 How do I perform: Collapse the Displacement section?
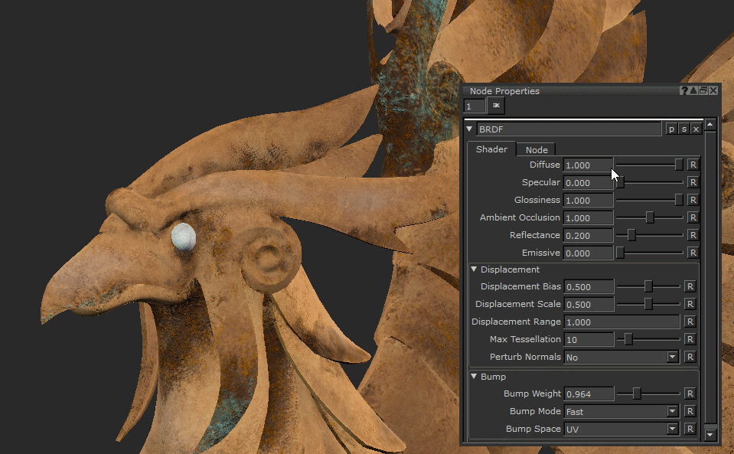[x=474, y=269]
